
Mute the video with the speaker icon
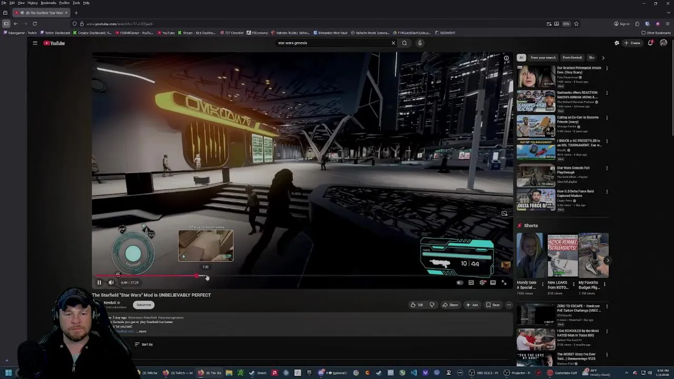coord(111,283)
